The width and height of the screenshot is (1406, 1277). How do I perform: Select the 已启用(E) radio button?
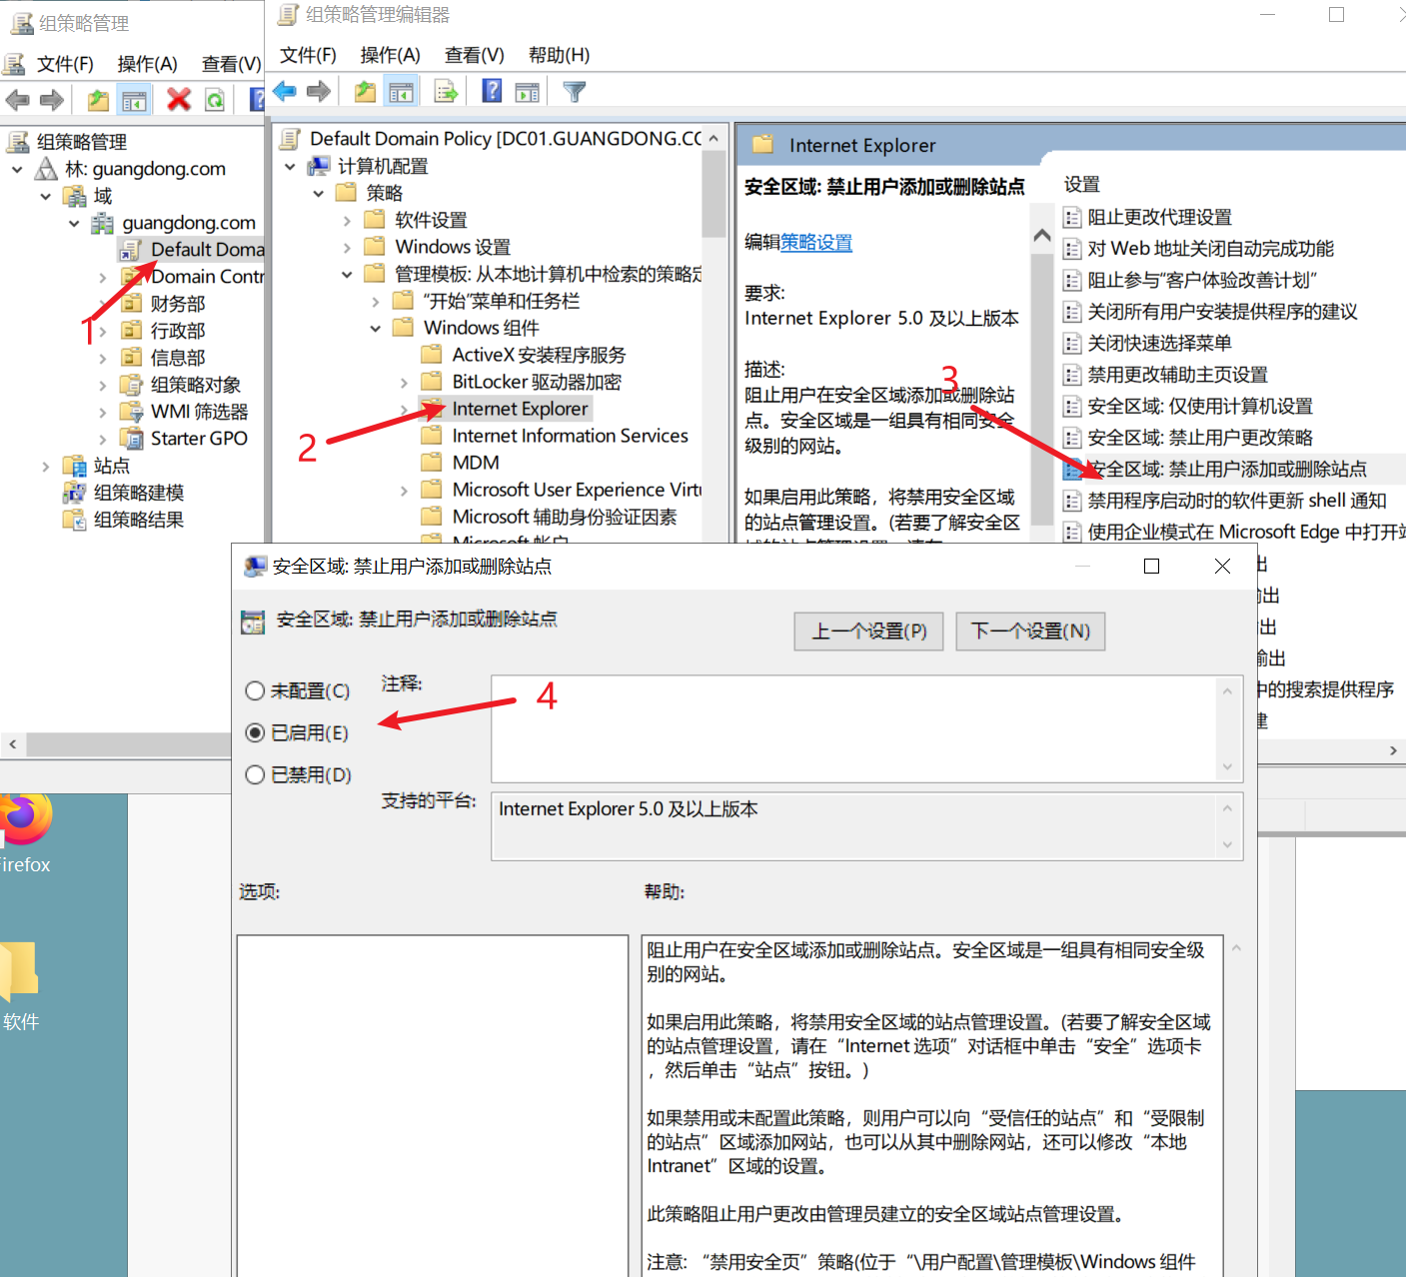[255, 733]
